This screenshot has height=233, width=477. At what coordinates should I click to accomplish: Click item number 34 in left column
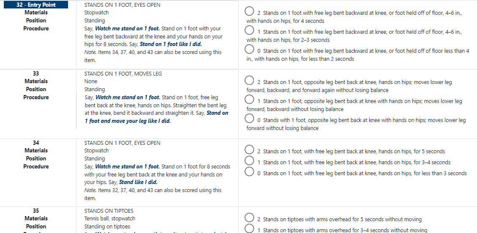tap(36, 143)
